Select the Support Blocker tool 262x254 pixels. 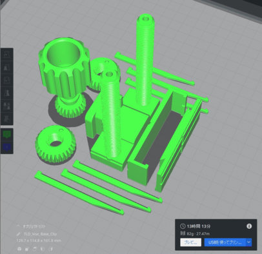point(7,118)
